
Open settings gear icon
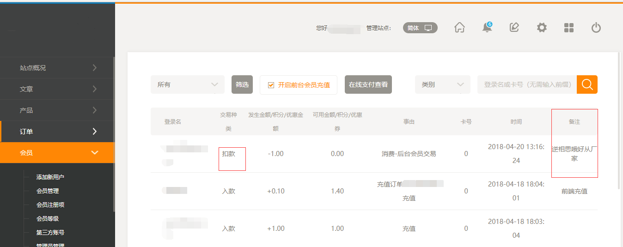[542, 28]
